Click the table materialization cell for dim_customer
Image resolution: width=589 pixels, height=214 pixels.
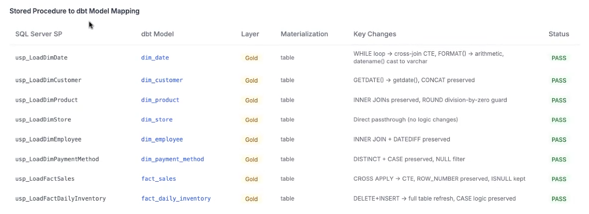(x=288, y=80)
